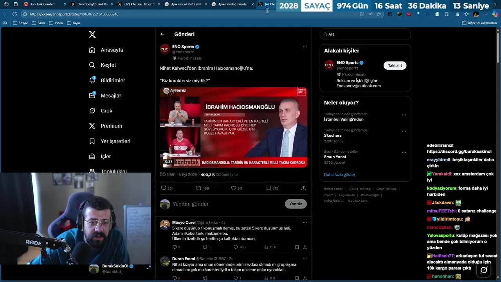The image size is (501, 282).
Task: Click Daha fazla göster link
Action: point(339,175)
